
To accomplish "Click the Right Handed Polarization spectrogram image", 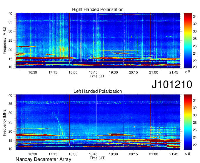I will 98,40.
